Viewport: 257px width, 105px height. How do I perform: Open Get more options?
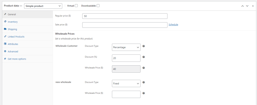click(17, 59)
